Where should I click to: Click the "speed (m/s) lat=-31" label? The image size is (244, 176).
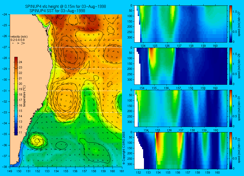pos(239,108)
